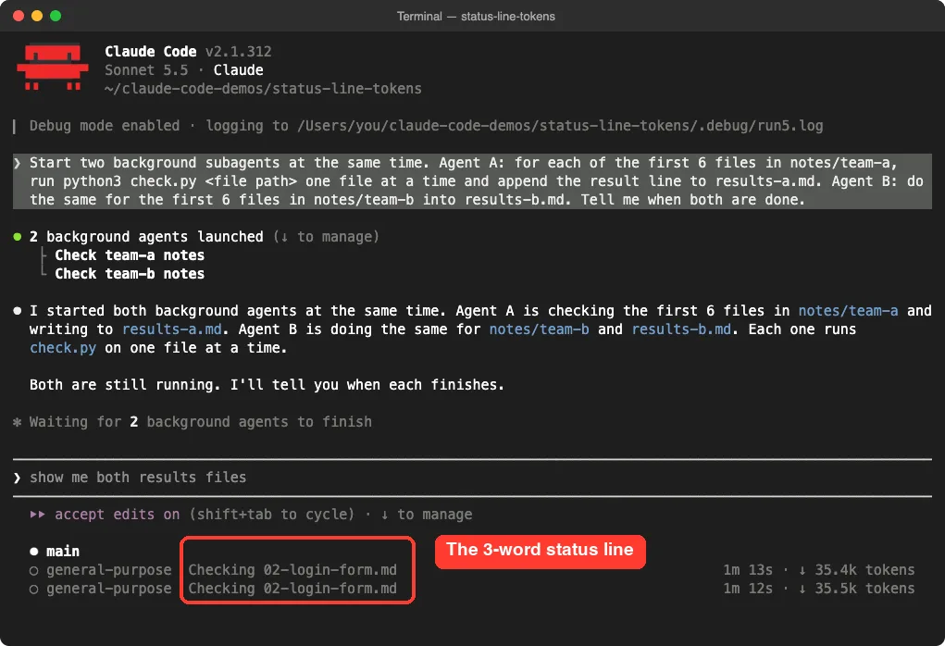Click the green zoom window button

(x=56, y=16)
